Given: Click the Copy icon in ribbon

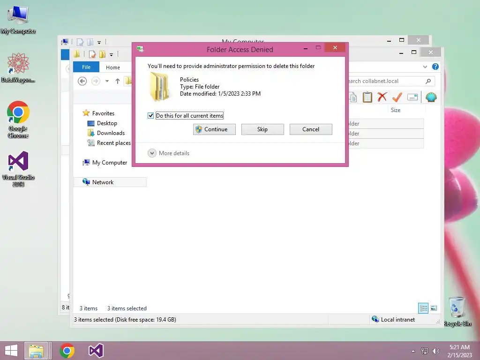Looking at the screenshot, I should pos(352,97).
